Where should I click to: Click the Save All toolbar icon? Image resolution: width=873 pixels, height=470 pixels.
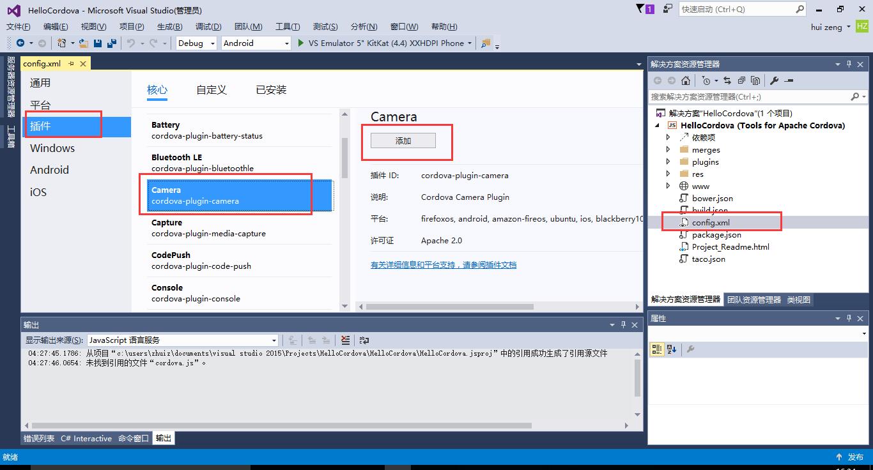pyautogui.click(x=112, y=43)
